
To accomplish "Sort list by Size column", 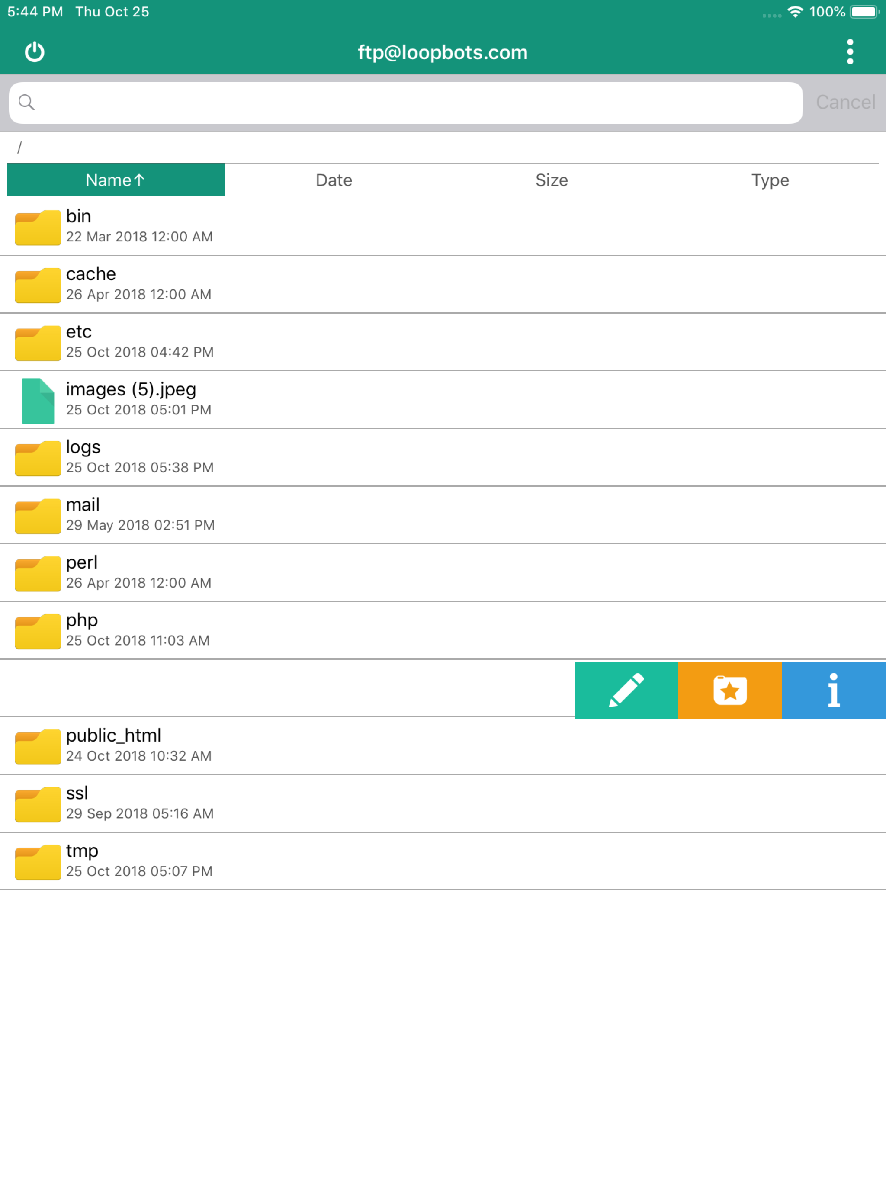I will (552, 180).
